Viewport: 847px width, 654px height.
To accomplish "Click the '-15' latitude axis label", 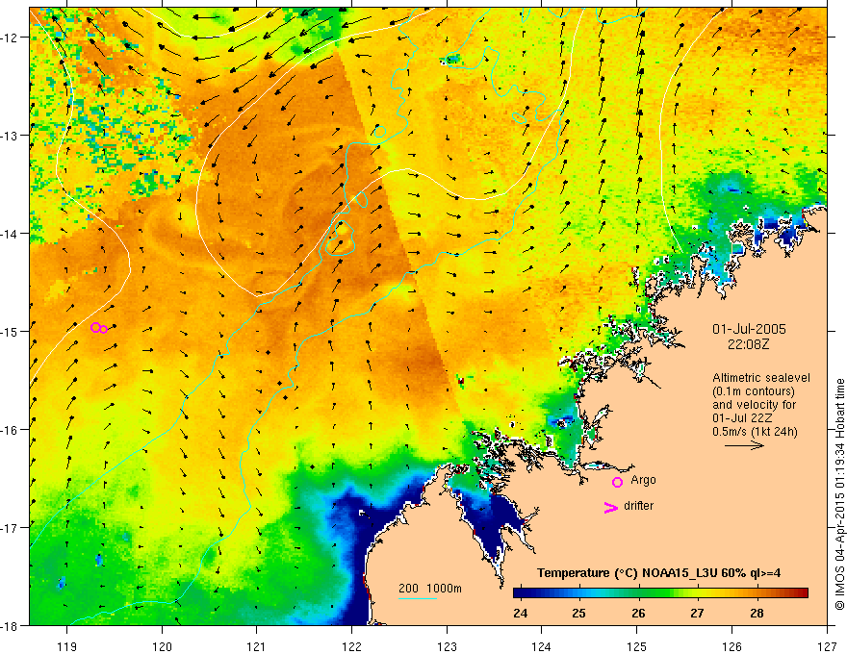I will 10,331.
